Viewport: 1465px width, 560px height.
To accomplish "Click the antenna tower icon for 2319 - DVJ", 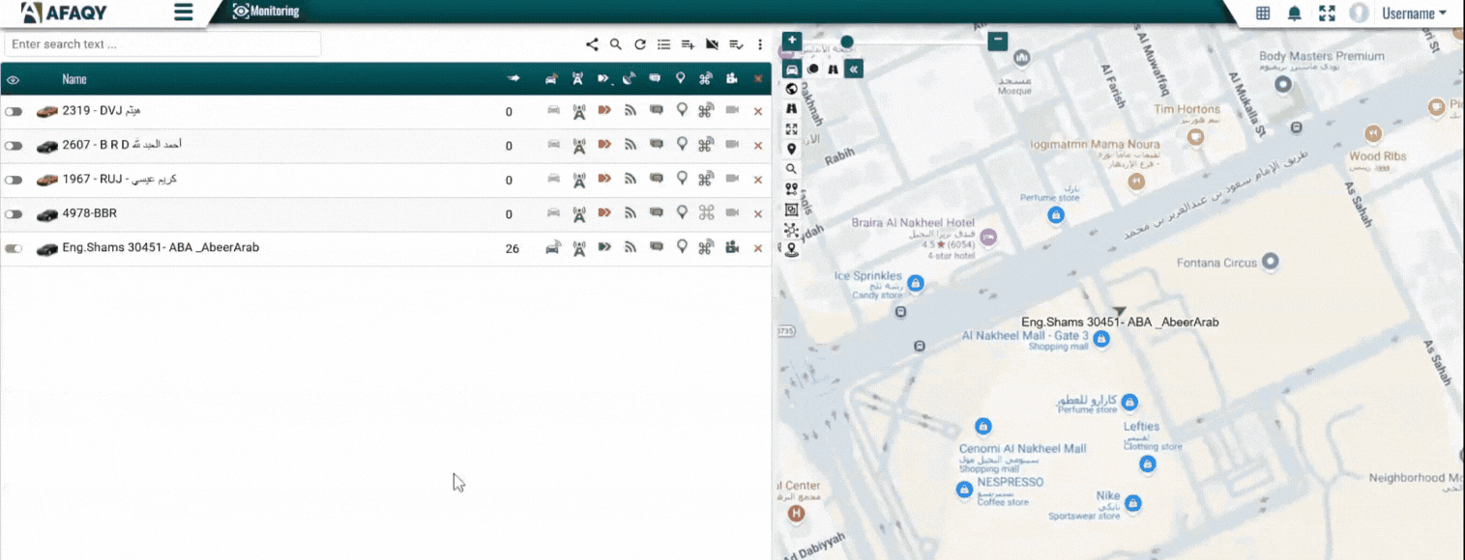I will coord(578,112).
